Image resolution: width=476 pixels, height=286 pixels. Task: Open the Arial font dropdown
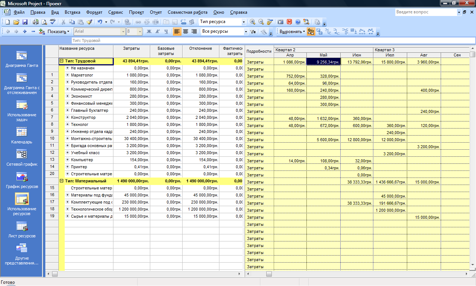pyautogui.click(x=123, y=32)
